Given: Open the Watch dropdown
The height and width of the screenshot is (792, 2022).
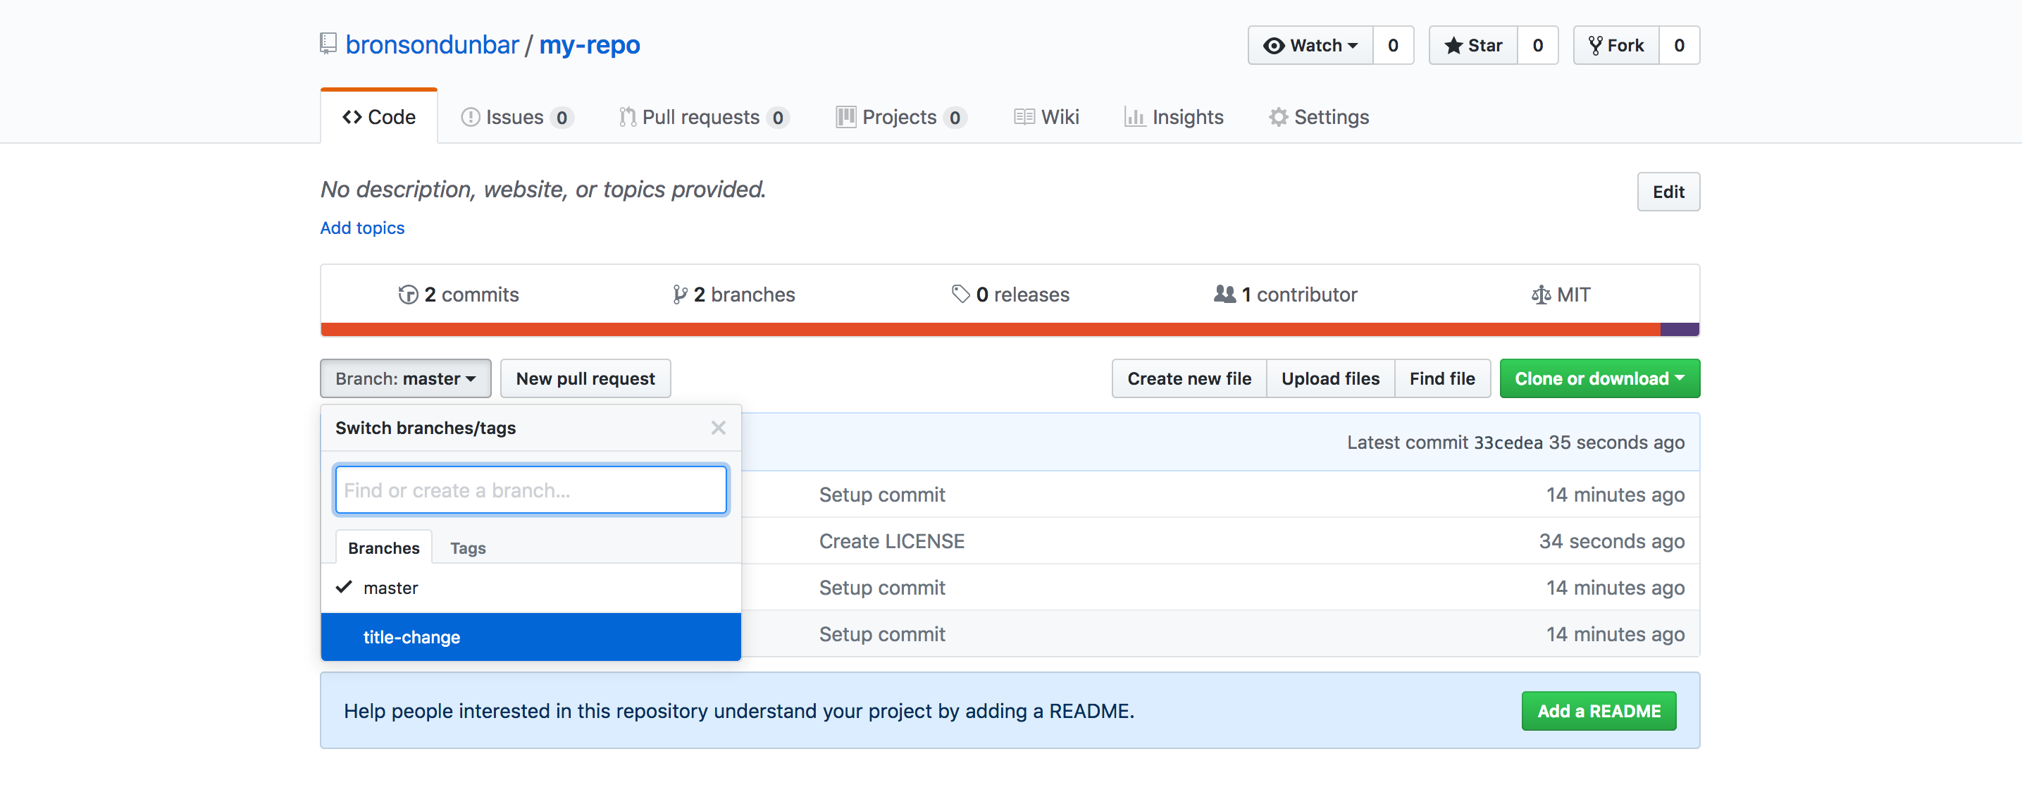Looking at the screenshot, I should click(x=1310, y=46).
